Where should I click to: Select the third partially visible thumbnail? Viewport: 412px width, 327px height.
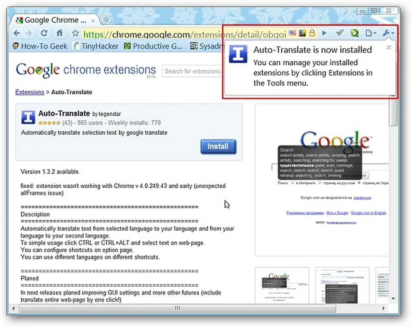point(382,285)
